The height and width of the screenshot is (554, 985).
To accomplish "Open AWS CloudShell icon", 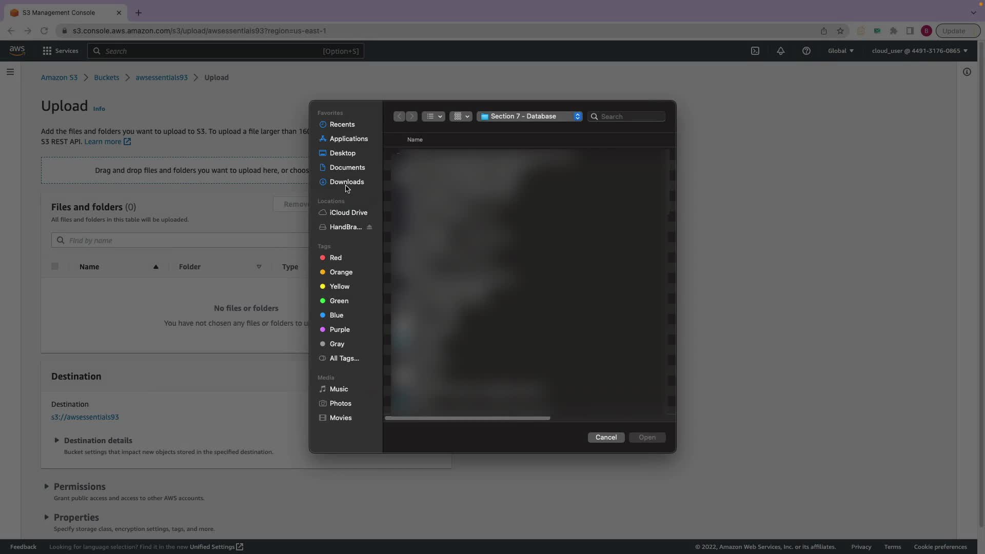I will coord(755,51).
